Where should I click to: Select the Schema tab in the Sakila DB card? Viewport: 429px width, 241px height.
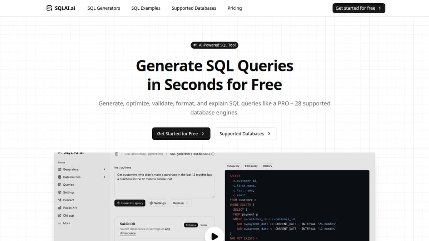pyautogui.click(x=191, y=225)
